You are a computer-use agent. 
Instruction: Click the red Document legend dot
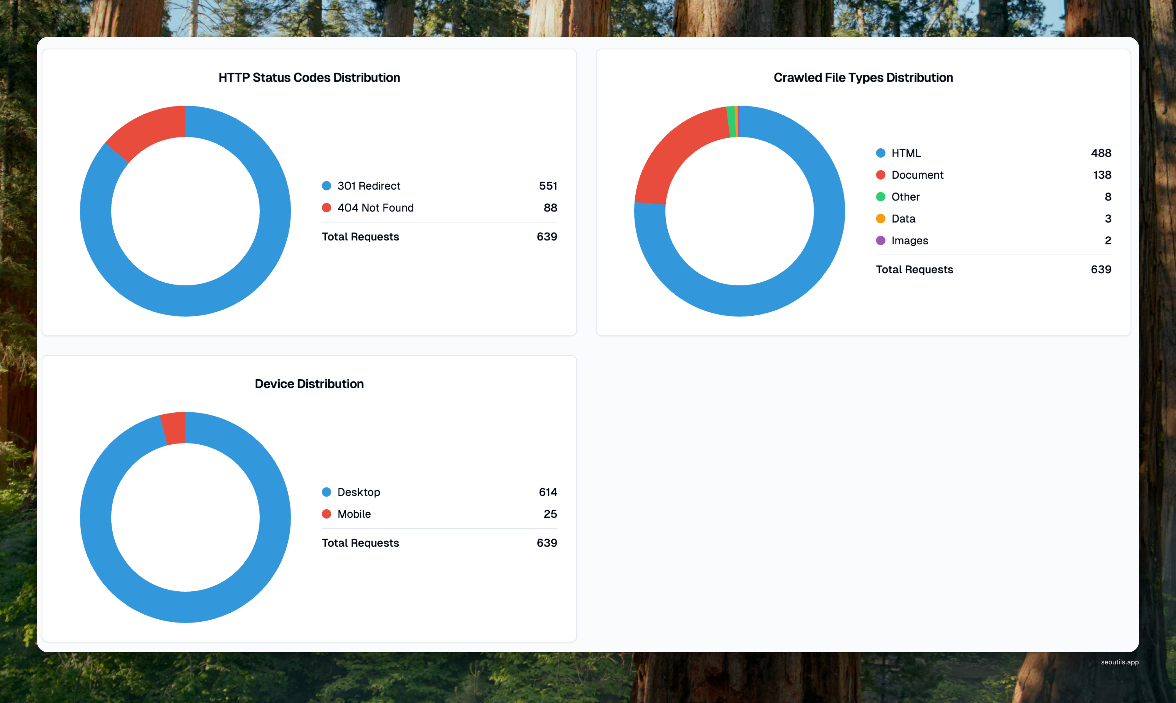coord(880,175)
